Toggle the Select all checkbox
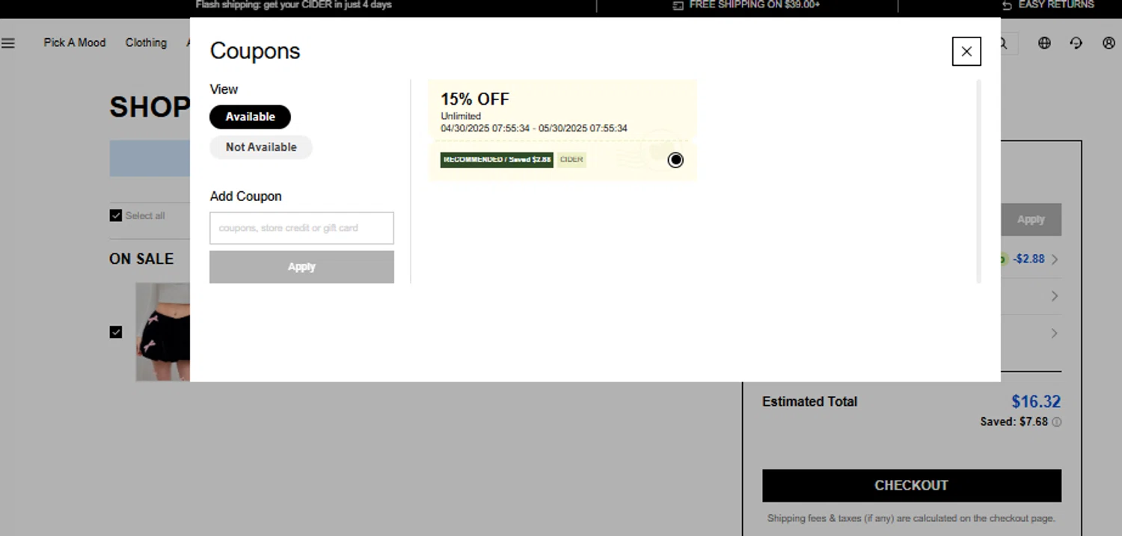 pyautogui.click(x=116, y=216)
